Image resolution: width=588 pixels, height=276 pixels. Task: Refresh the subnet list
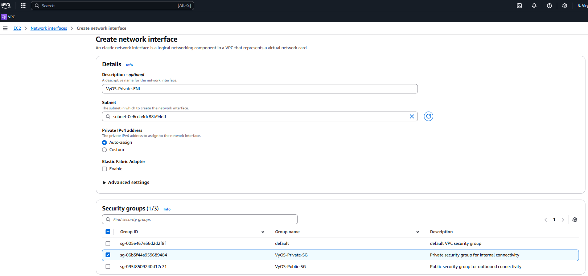428,116
